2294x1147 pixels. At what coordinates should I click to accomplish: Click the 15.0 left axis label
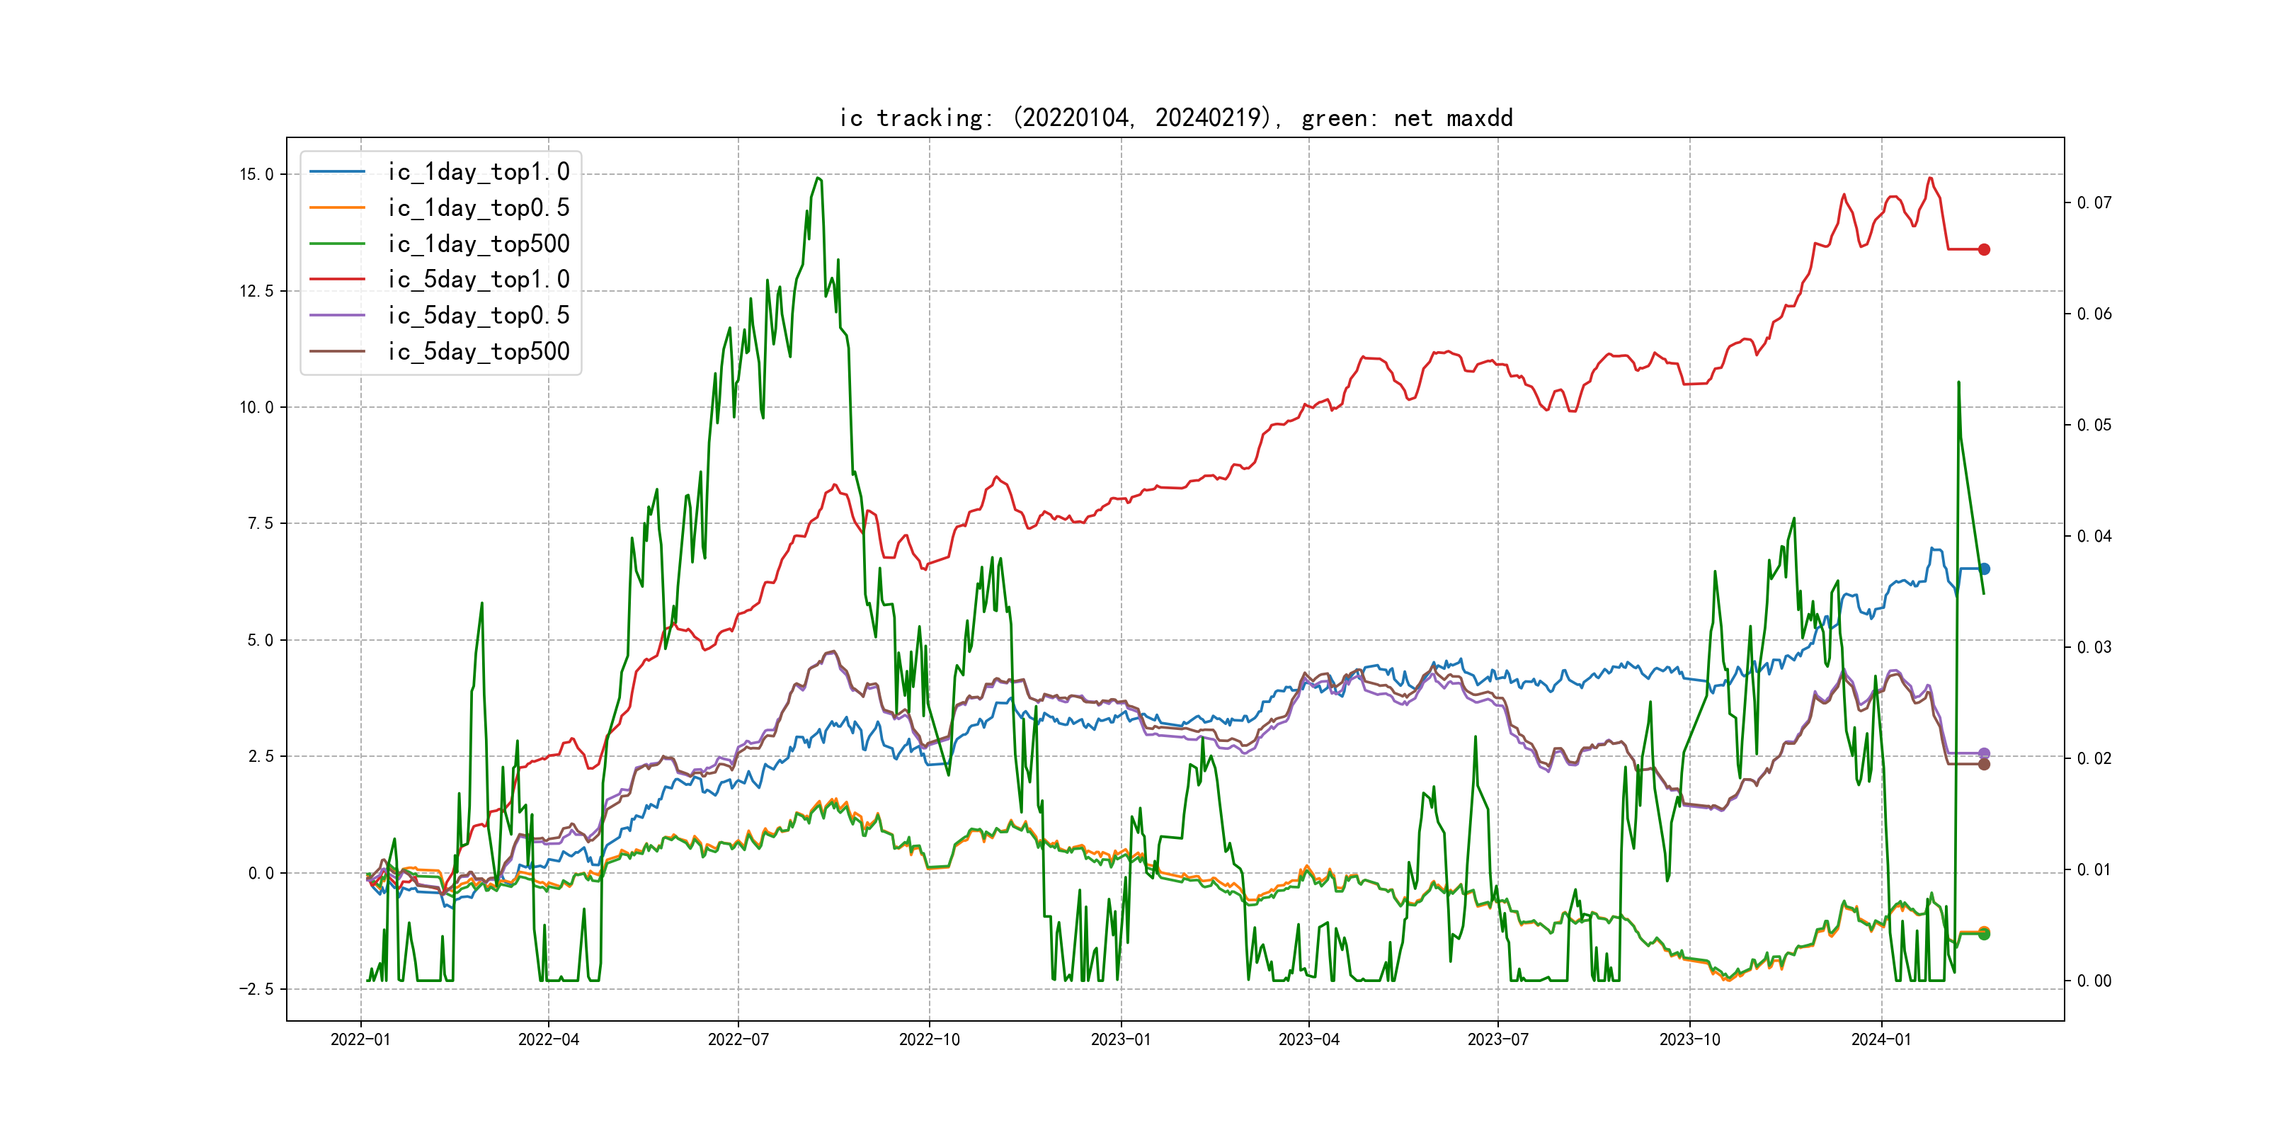256,175
